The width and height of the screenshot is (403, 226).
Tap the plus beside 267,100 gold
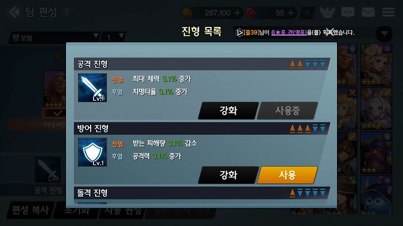tap(238, 13)
